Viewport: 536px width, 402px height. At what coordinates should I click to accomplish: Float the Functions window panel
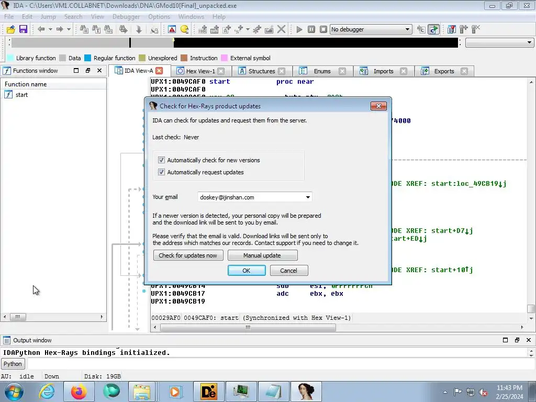[x=88, y=71]
